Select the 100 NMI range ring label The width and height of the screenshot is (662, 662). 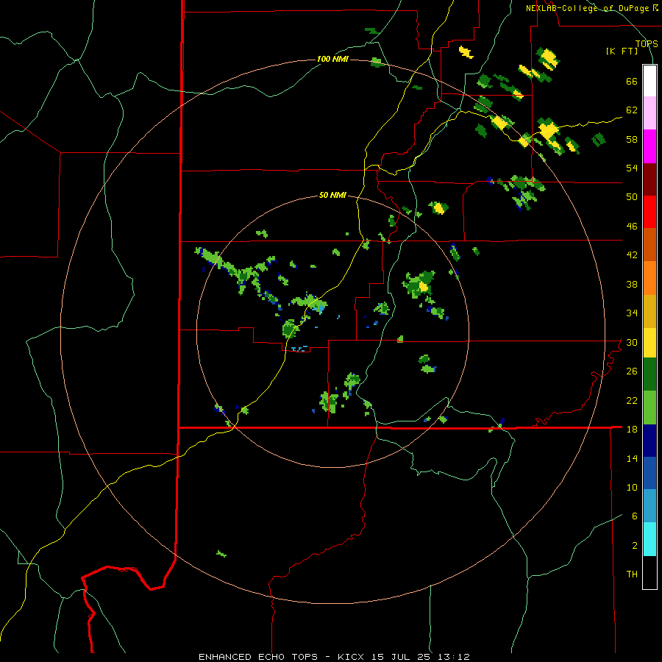click(x=332, y=59)
